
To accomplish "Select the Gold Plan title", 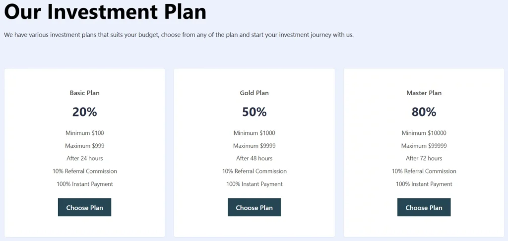I will [x=254, y=93].
